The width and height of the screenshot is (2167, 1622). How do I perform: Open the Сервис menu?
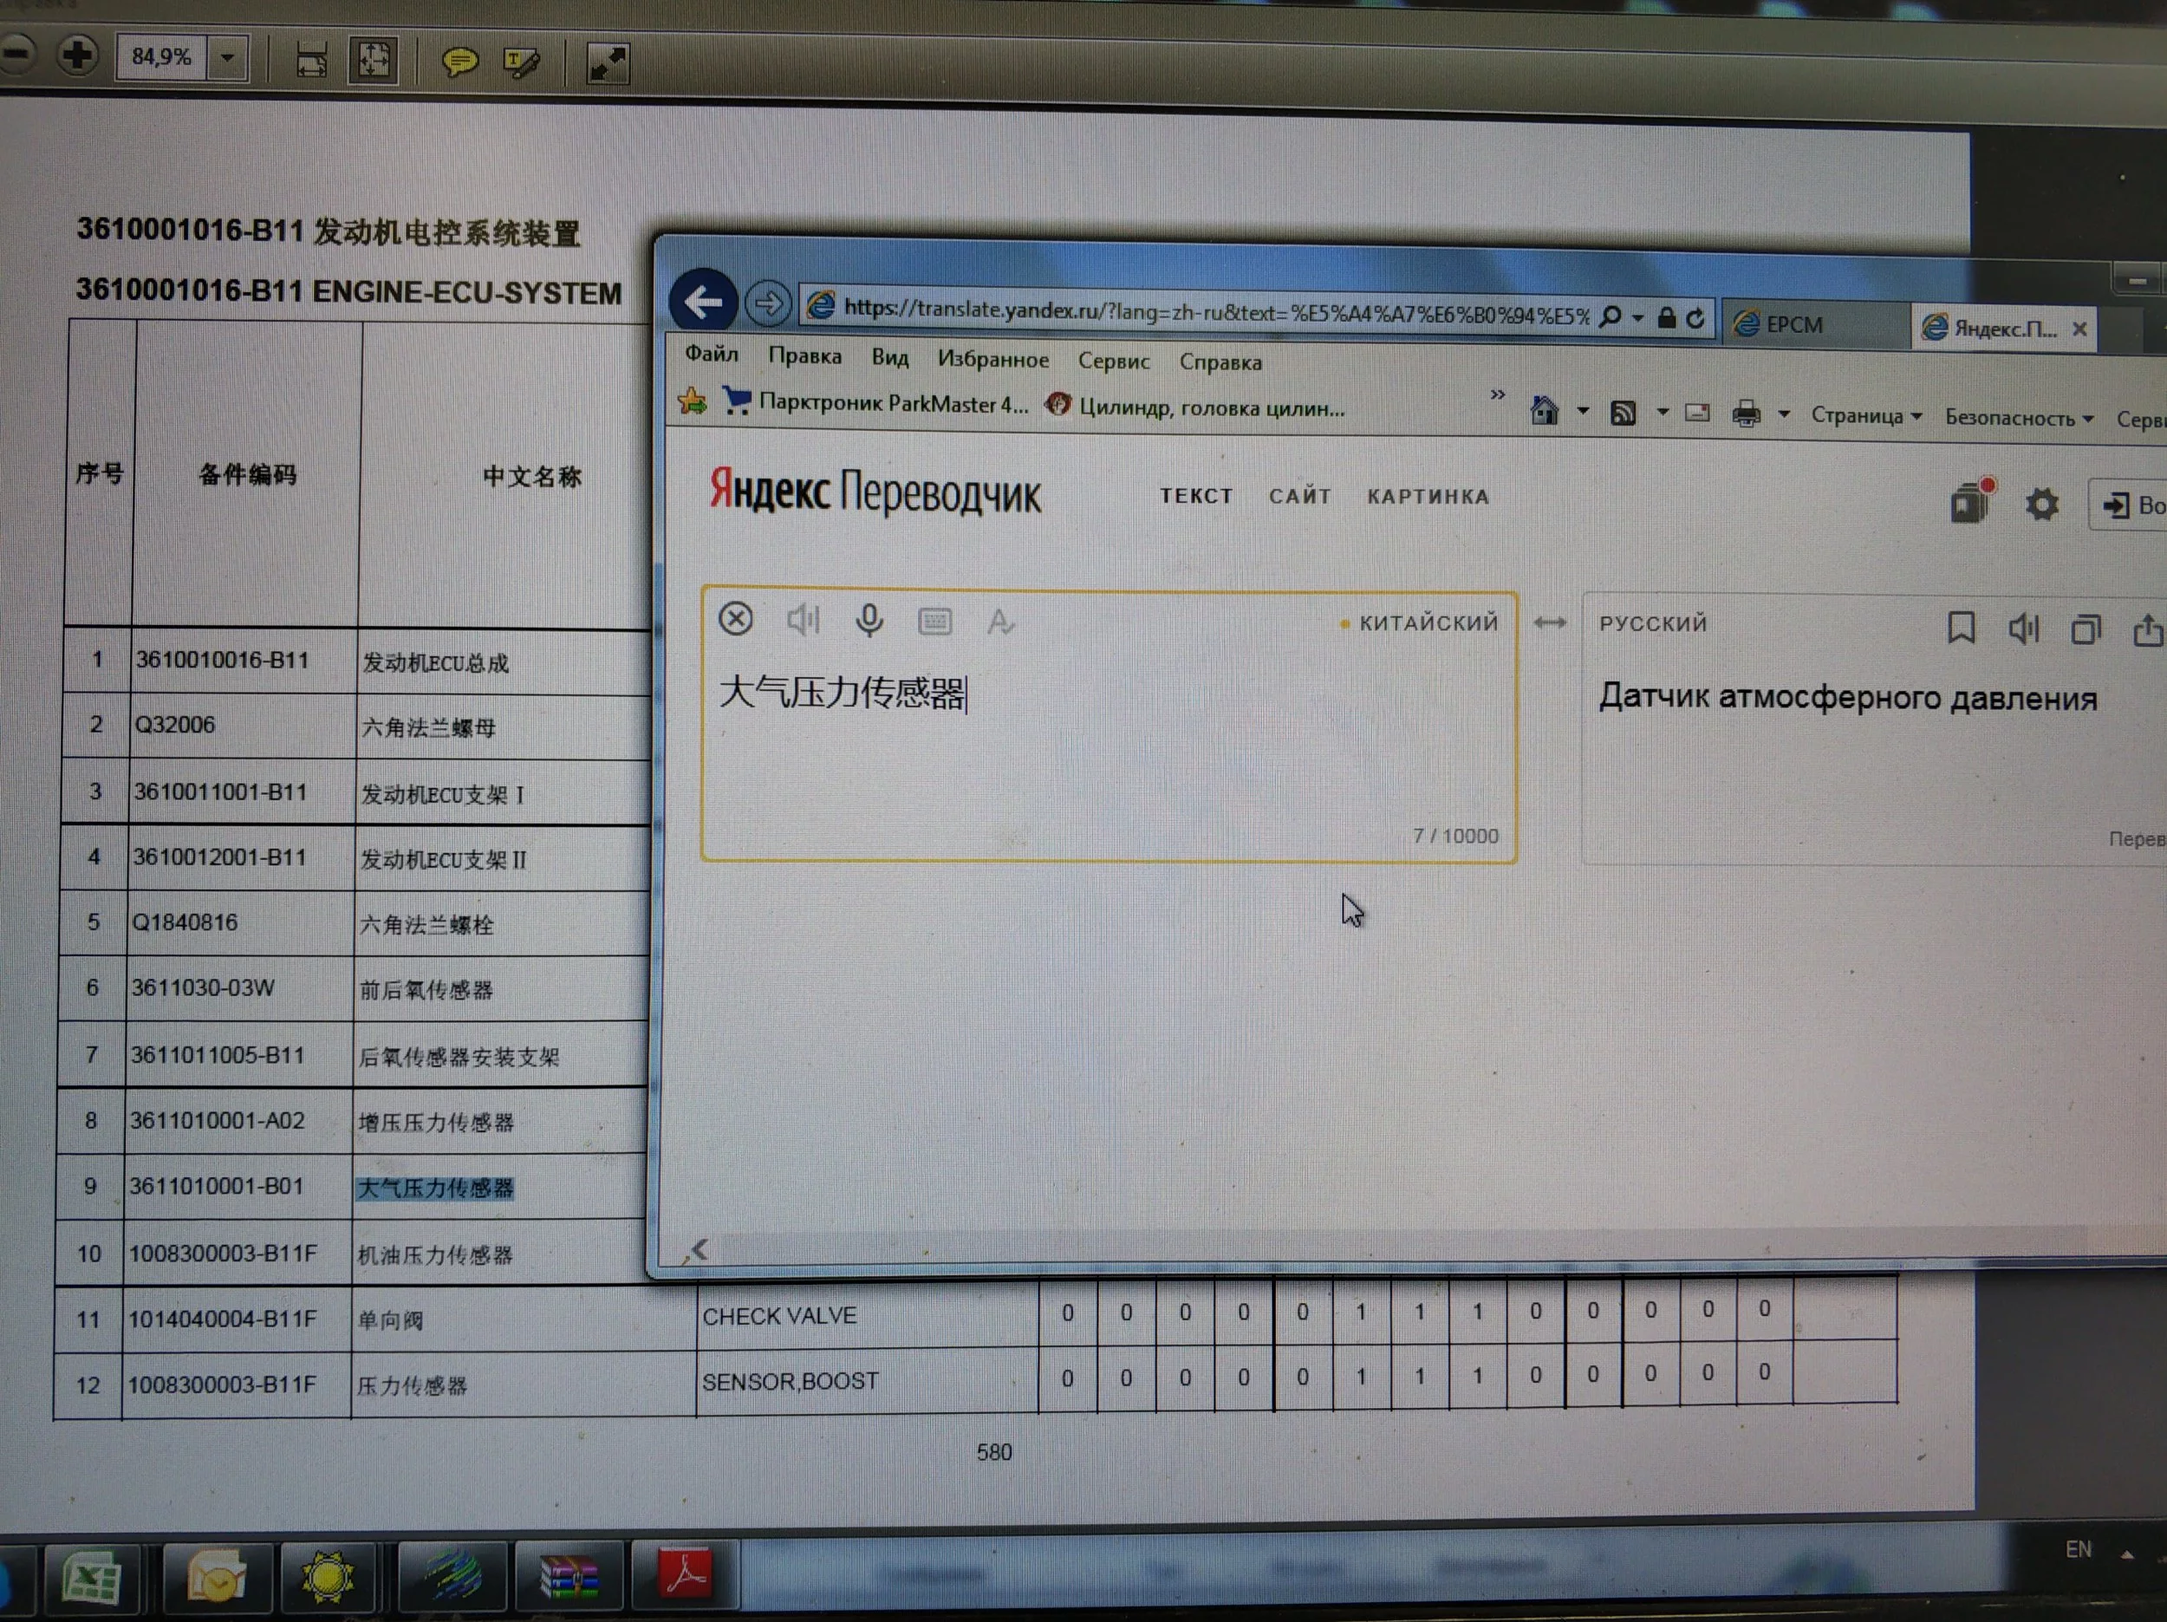tap(1113, 361)
